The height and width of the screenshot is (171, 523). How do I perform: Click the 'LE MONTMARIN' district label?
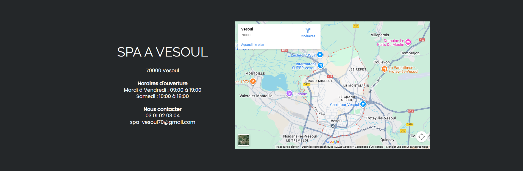coord(356,86)
